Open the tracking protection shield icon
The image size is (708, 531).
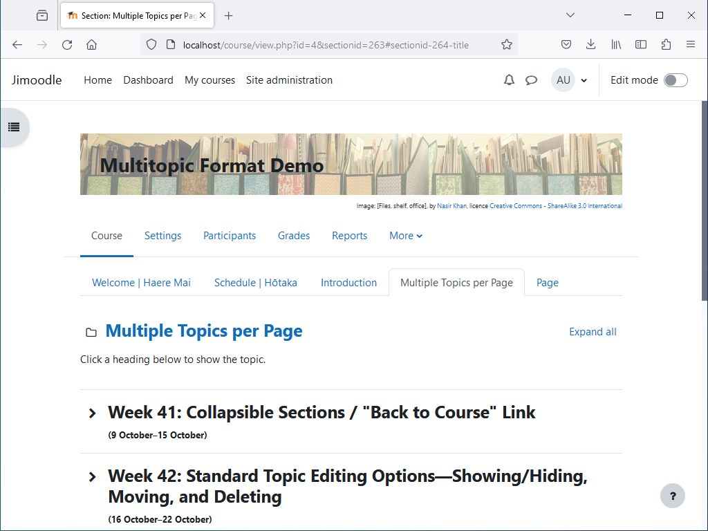[151, 45]
